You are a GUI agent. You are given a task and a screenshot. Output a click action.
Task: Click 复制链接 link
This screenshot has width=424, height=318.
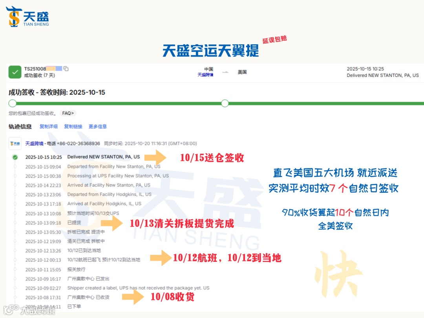coord(73,126)
